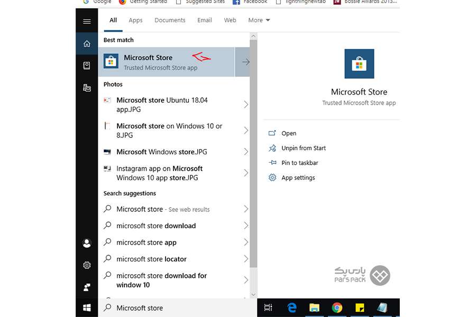Choose Pin to taskbar option
The image size is (476, 317).
(299, 163)
